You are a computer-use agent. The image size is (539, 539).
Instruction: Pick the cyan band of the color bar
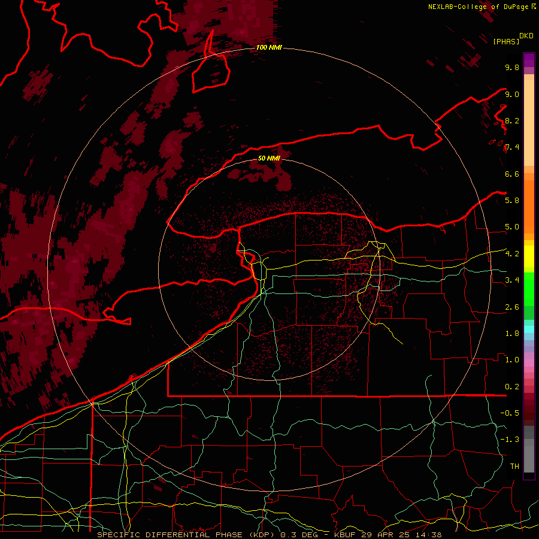(x=529, y=329)
